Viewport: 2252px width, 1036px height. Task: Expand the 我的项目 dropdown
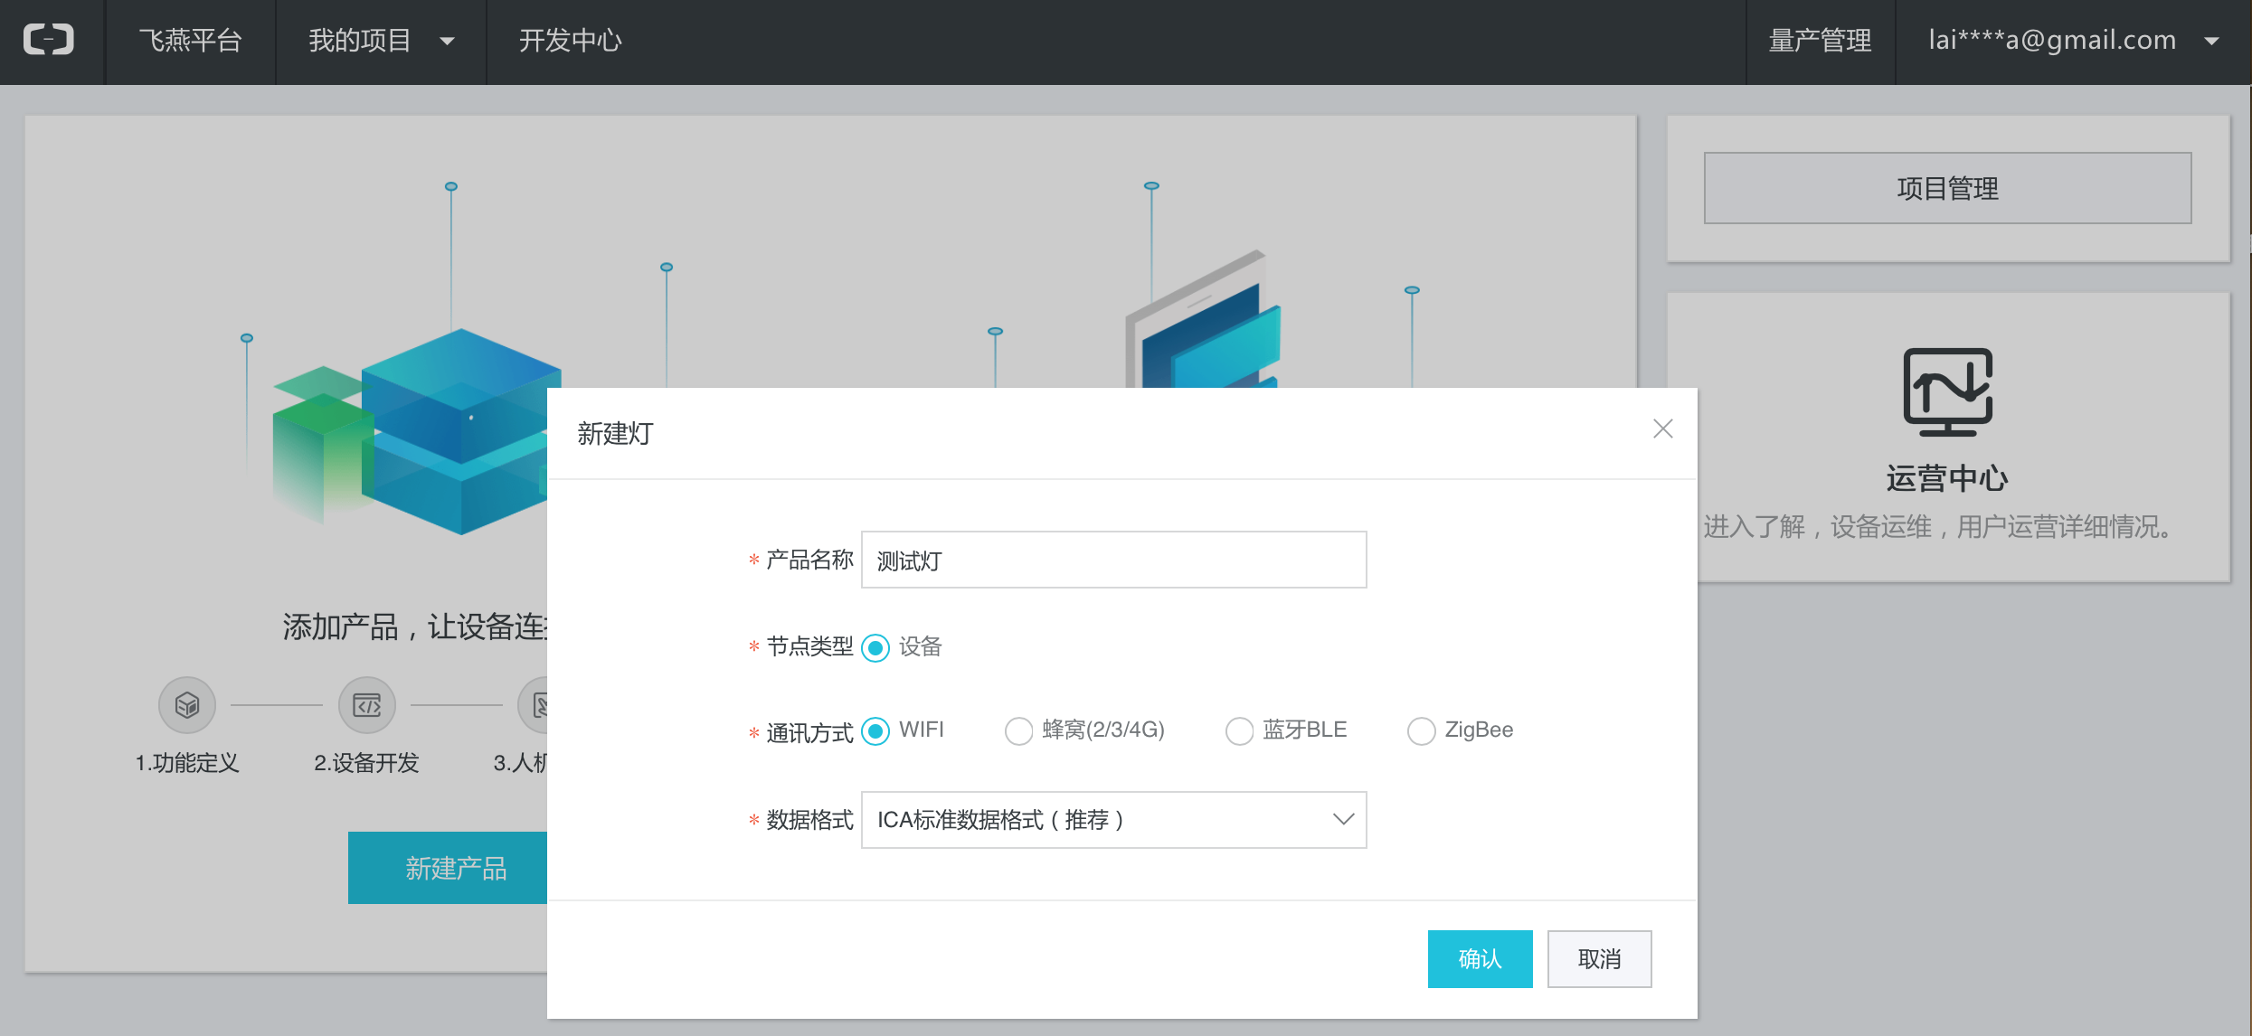point(381,41)
